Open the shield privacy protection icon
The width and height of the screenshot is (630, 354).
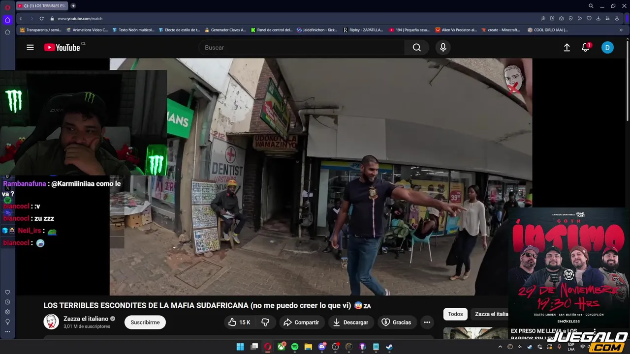(571, 18)
